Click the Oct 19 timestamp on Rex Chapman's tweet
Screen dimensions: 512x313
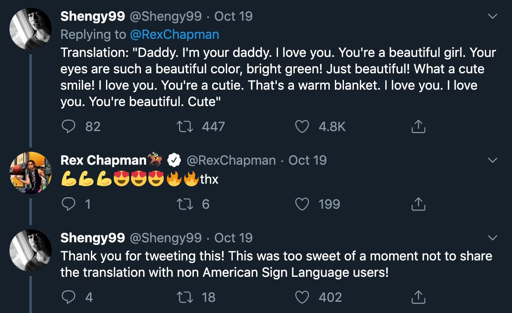307,160
